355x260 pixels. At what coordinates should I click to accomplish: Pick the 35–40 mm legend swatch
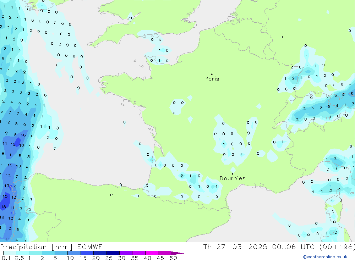tap(138, 253)
